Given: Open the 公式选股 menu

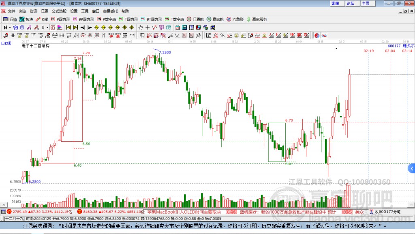Looking at the screenshot, I should coord(59,11).
